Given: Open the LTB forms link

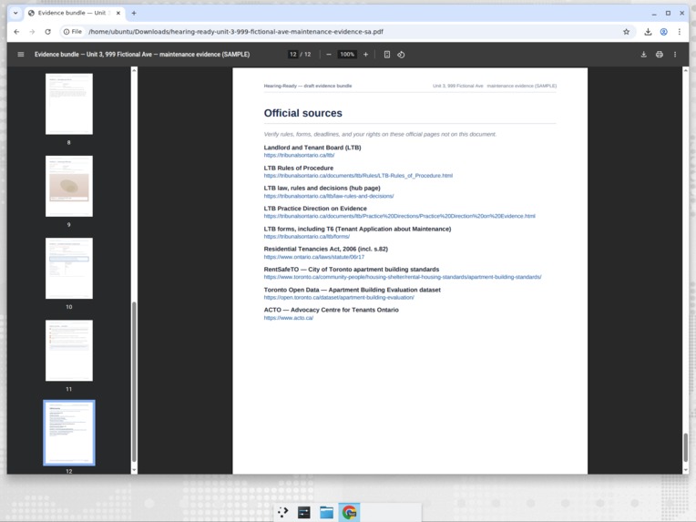Looking at the screenshot, I should click(307, 237).
